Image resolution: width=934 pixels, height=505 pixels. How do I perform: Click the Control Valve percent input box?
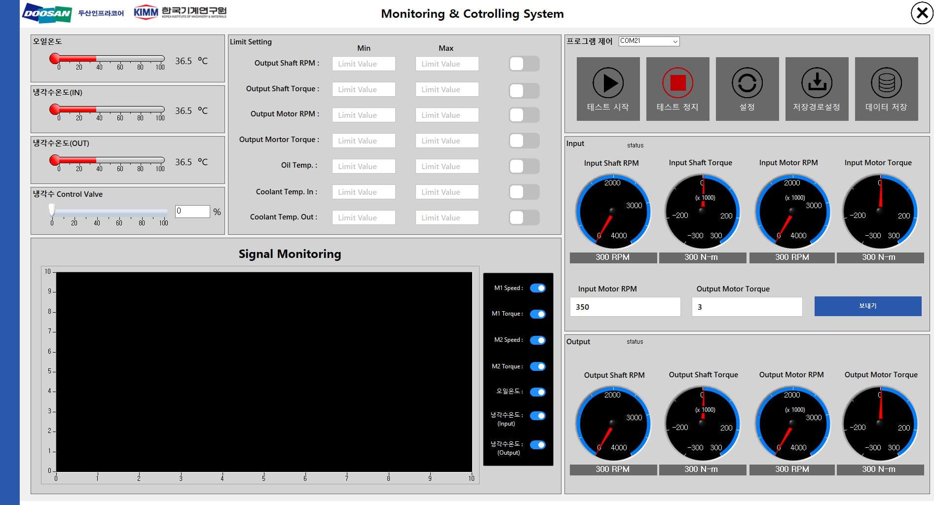(x=192, y=212)
